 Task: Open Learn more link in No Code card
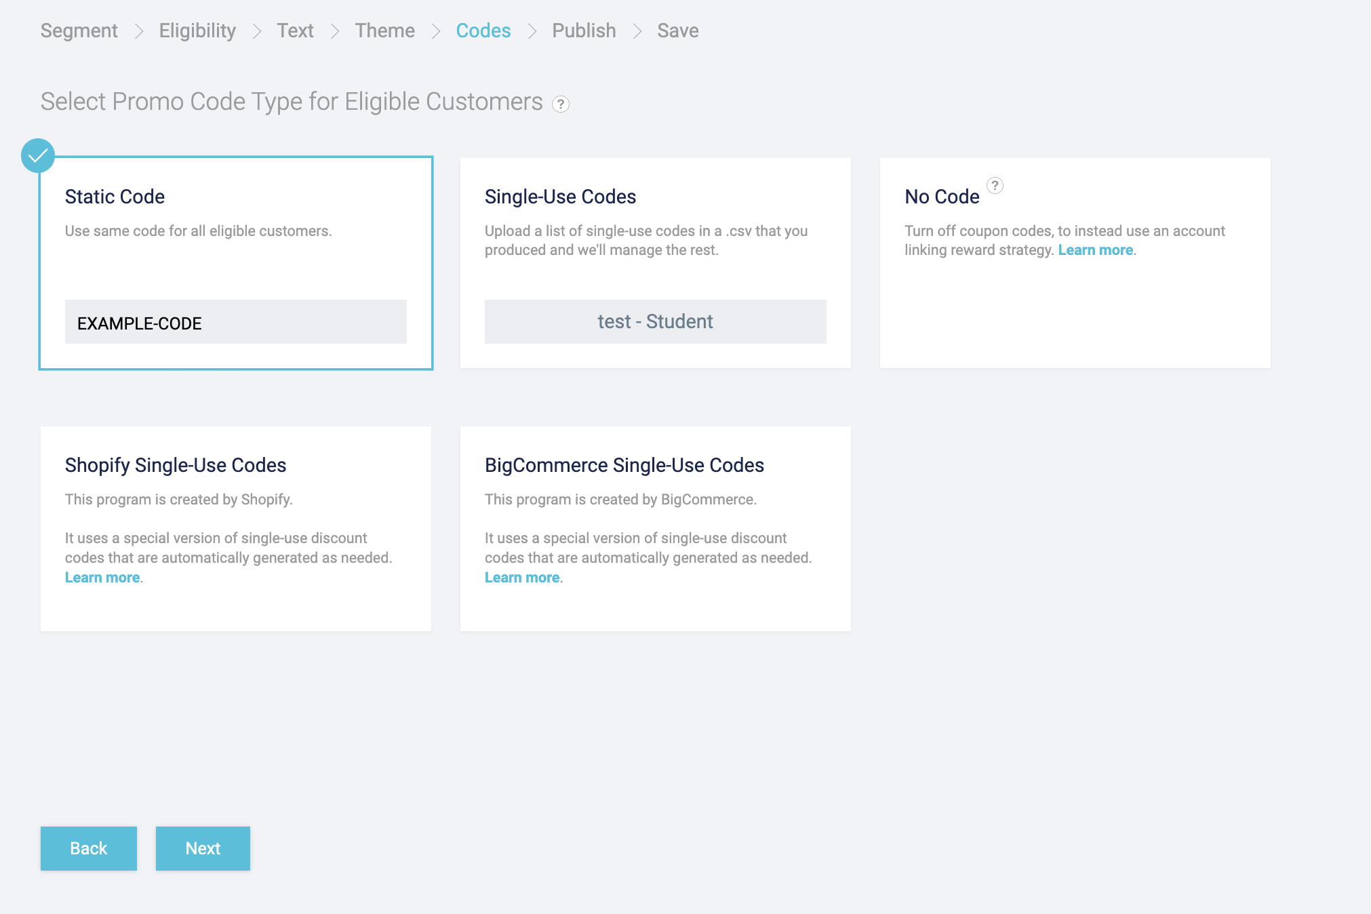click(1095, 250)
